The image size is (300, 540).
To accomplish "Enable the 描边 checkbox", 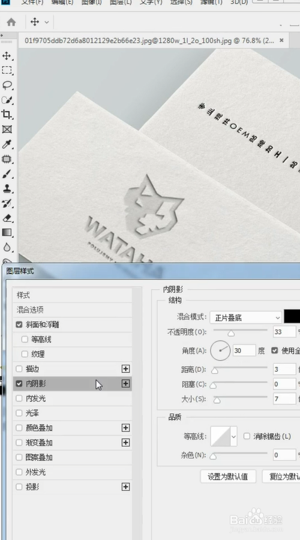I will pos(19,369).
